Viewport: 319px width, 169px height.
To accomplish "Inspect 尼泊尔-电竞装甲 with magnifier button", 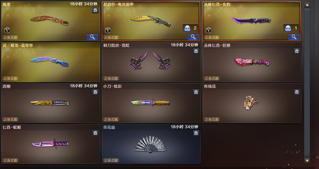I will (x=193, y=37).
